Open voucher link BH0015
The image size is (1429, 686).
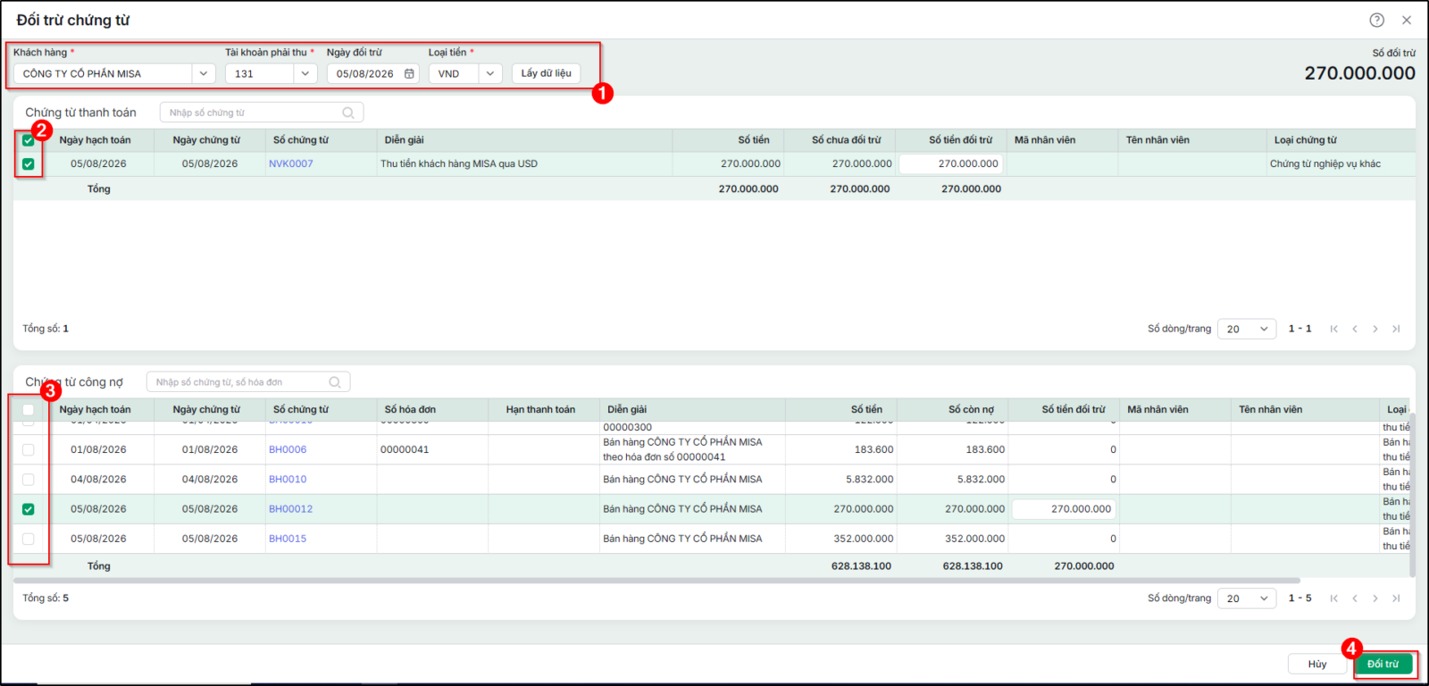(288, 539)
